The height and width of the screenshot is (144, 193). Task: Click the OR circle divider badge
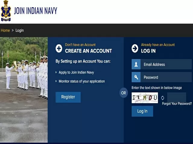pos(124,93)
